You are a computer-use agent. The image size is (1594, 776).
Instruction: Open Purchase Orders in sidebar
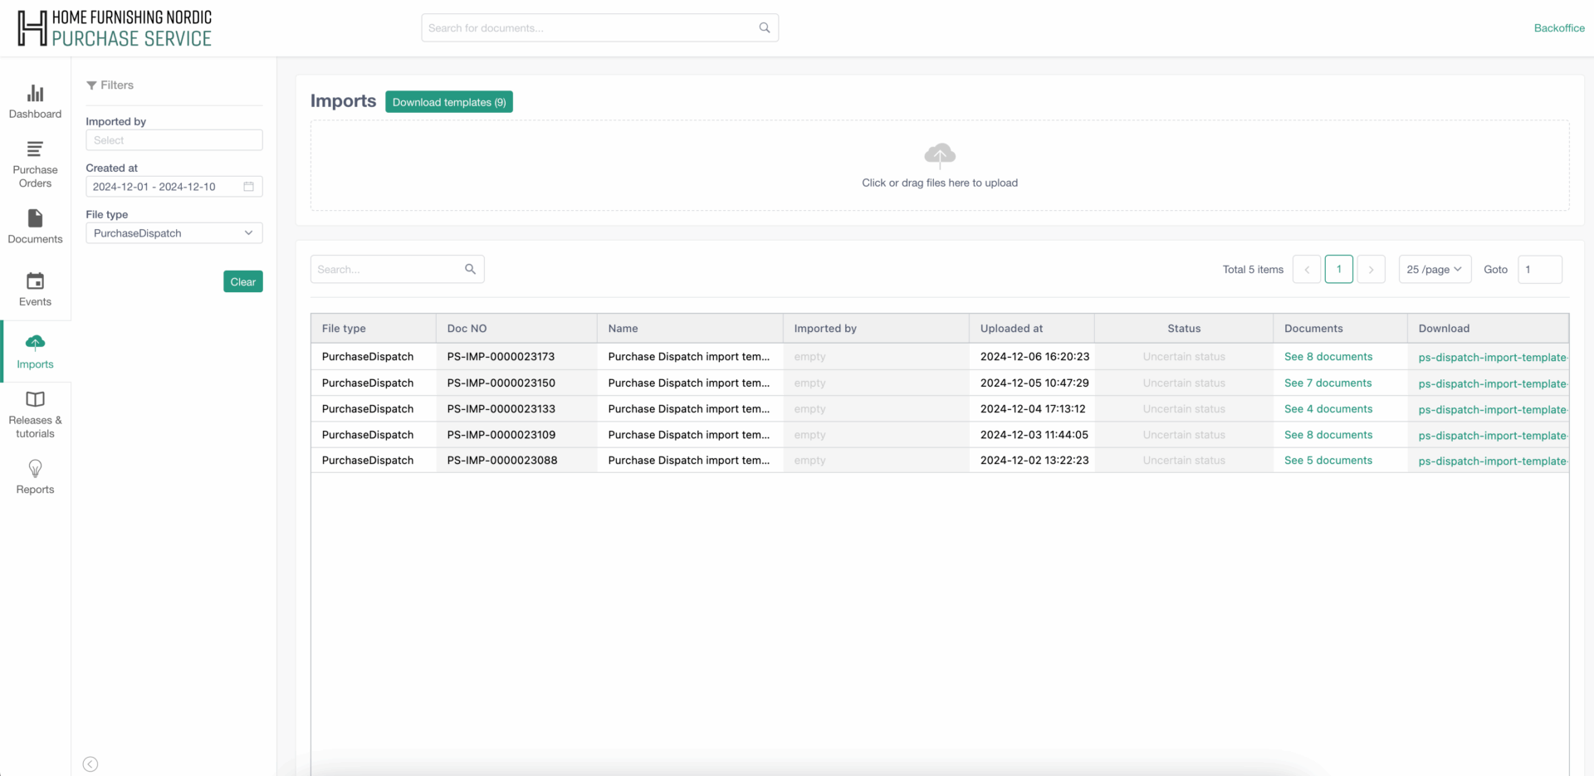[35, 164]
